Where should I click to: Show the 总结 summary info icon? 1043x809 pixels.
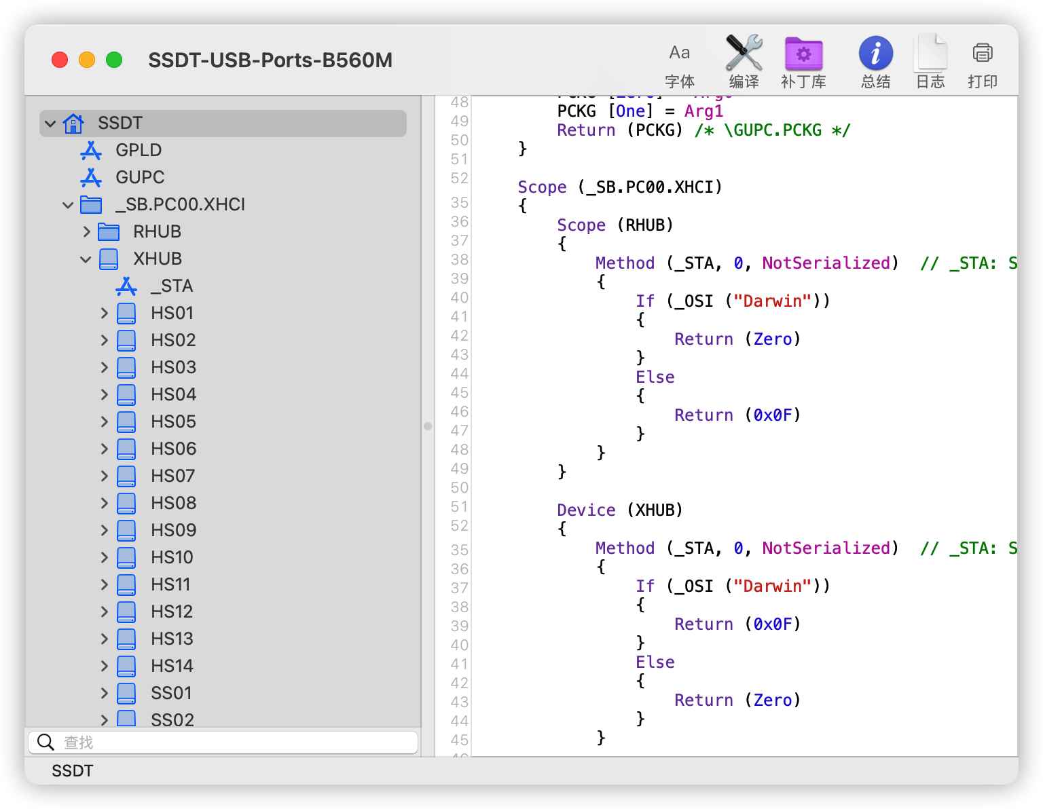pos(875,54)
